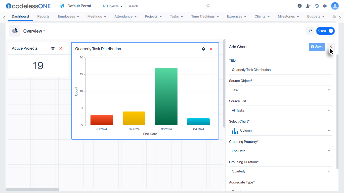Switch to the Reports tab
344x193 pixels.
pyautogui.click(x=43, y=16)
